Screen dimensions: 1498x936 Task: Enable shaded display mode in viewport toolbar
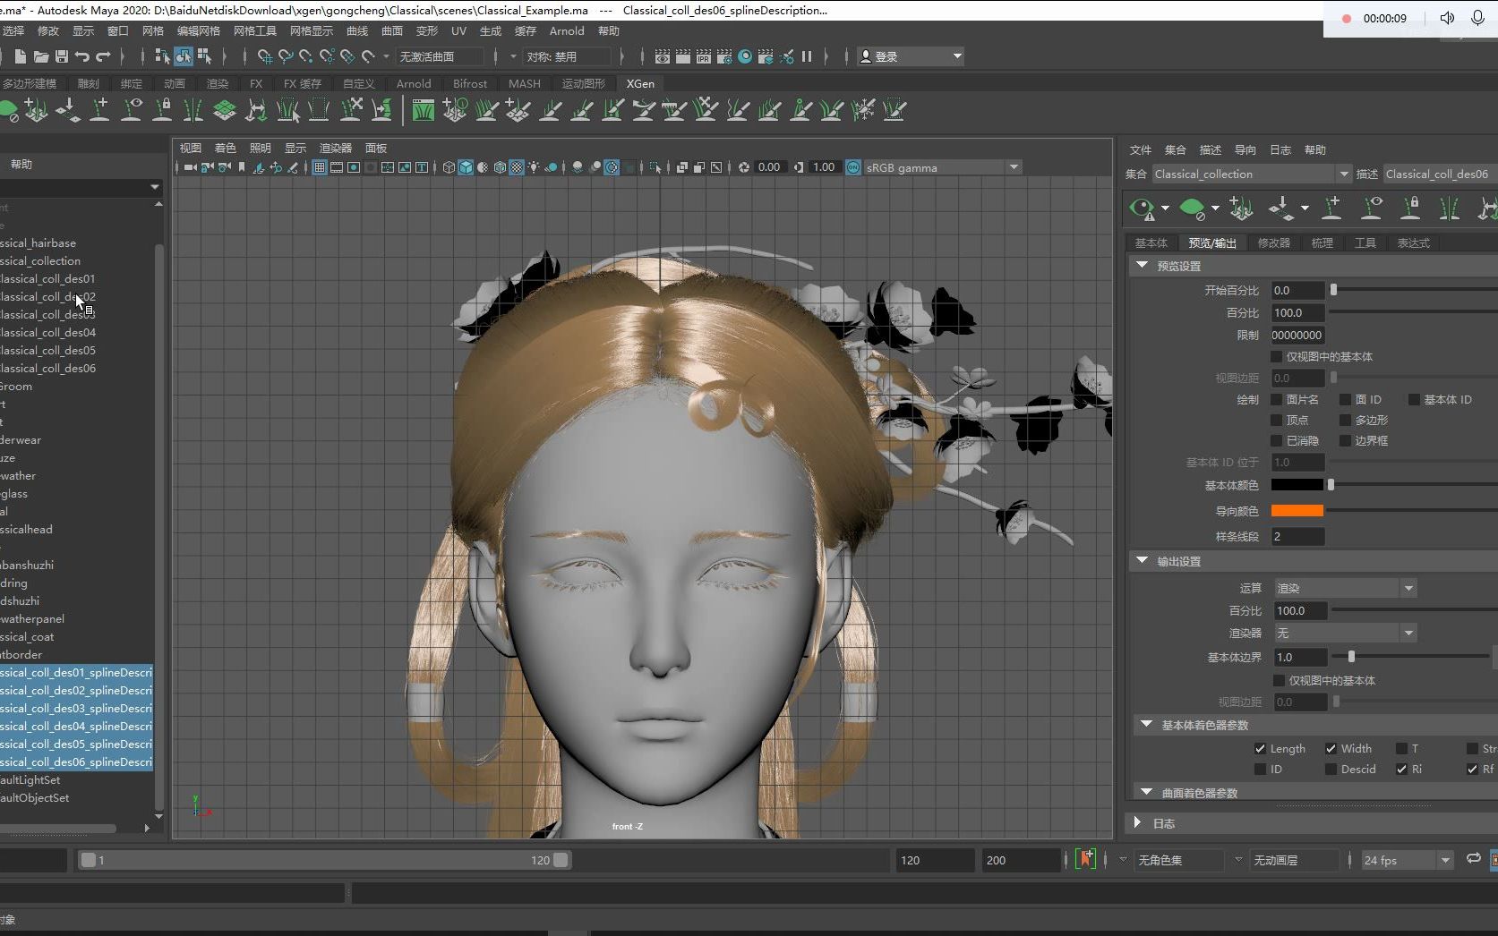(465, 167)
